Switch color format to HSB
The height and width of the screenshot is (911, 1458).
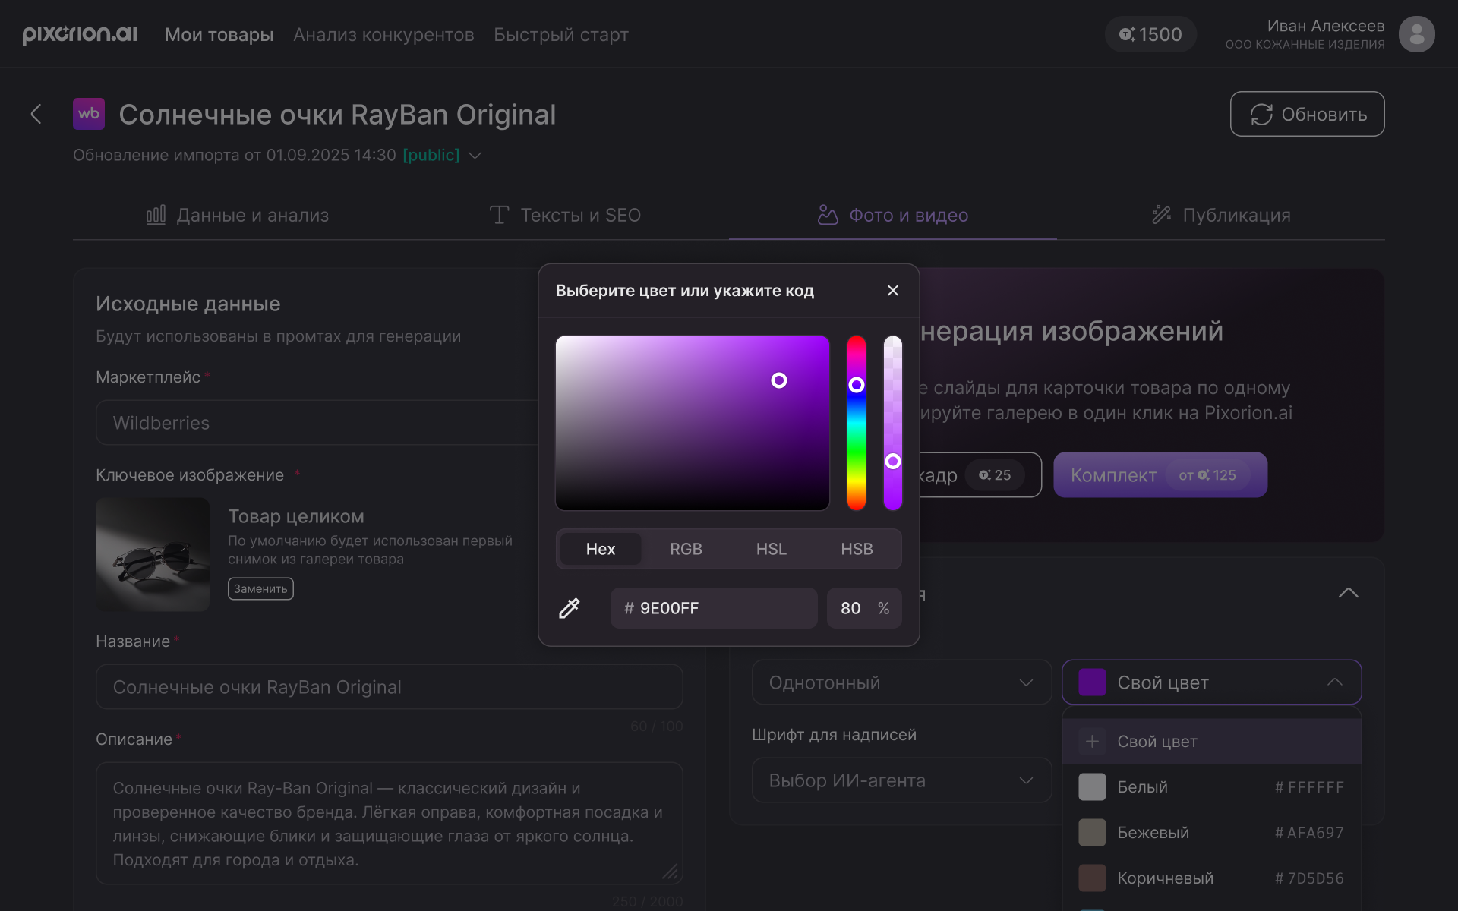tap(857, 549)
